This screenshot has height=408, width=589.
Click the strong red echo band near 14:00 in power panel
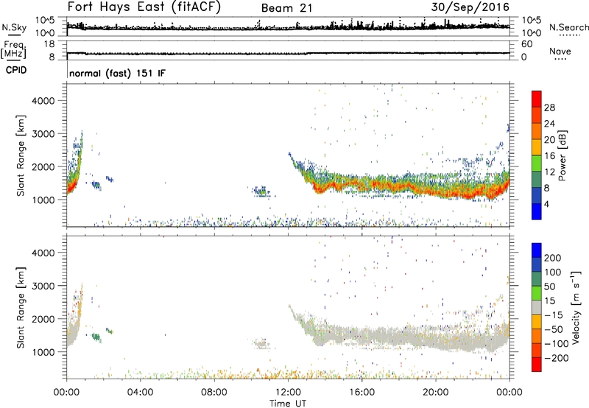(x=320, y=188)
